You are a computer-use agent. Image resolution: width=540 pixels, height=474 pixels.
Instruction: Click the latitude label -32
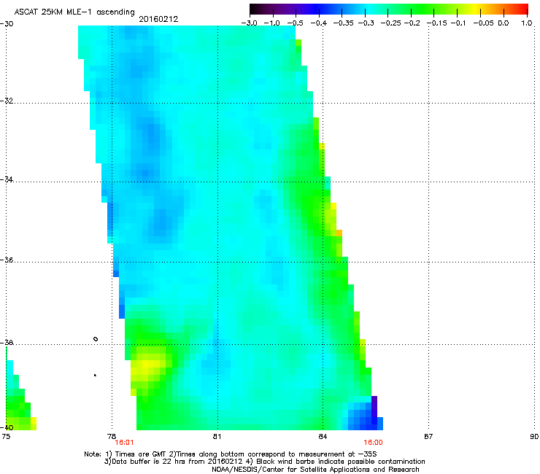[x=7, y=101]
